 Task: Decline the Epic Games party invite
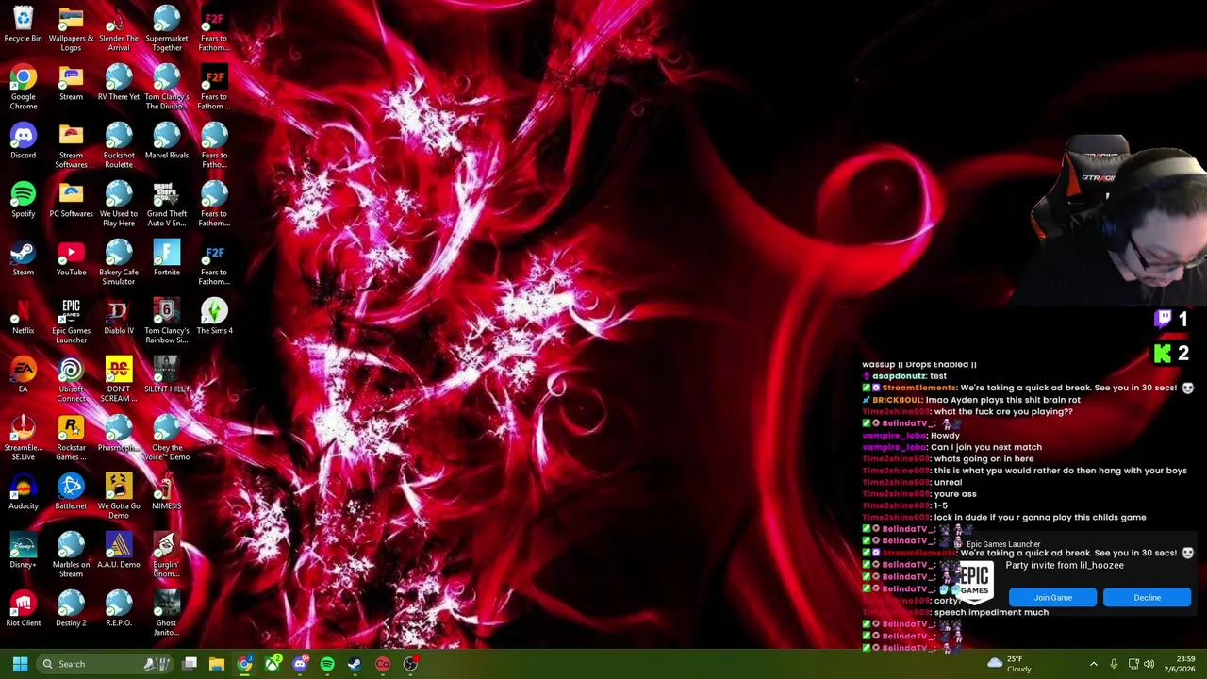pos(1148,597)
